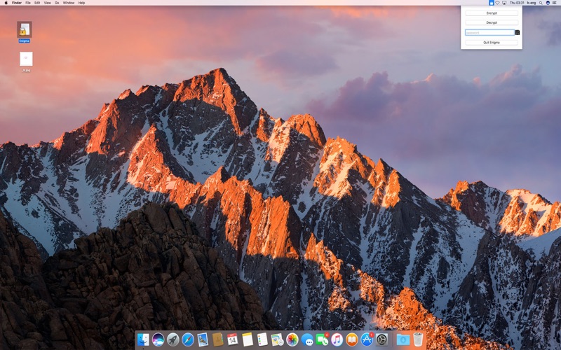Open the Trash in the Dock

[x=418, y=339]
